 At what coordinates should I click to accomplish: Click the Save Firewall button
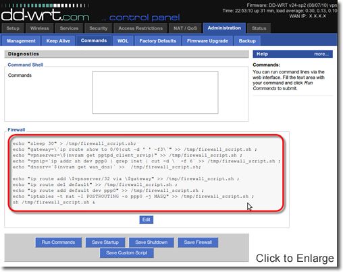(x=198, y=242)
